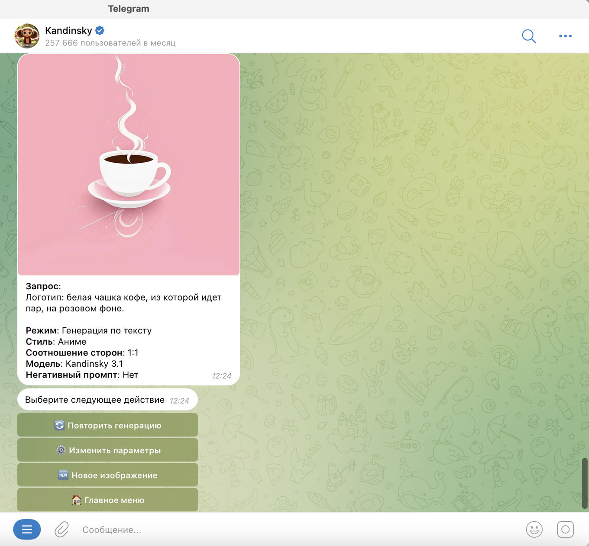This screenshot has width=589, height=546.
Task: Click the Негативный промпт: Нет line
Action: [x=82, y=375]
